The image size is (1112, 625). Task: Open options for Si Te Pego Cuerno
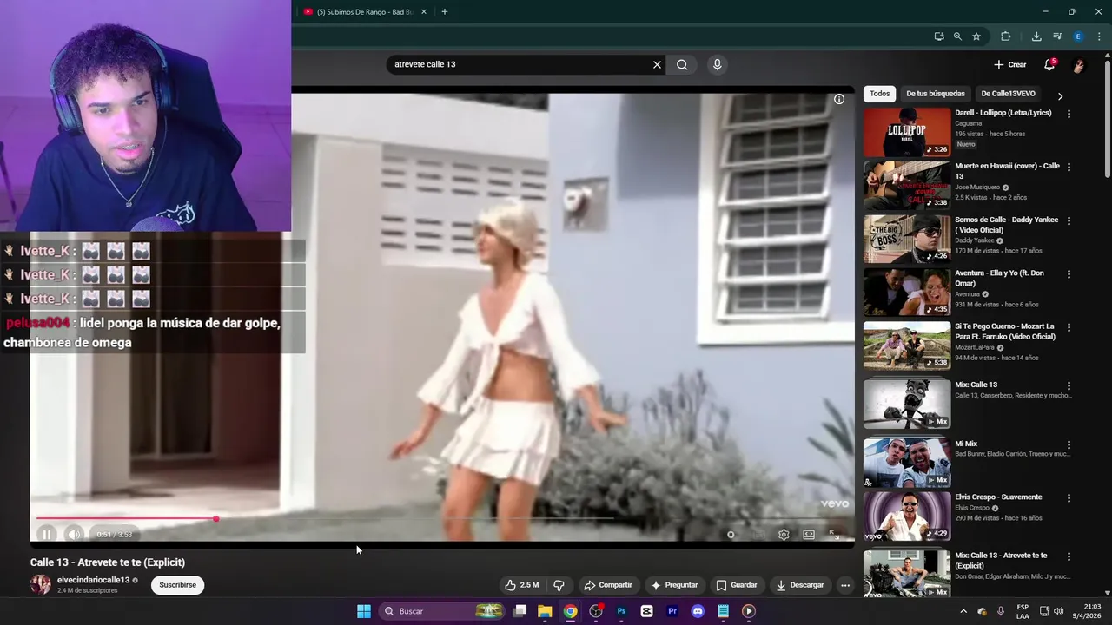(x=1069, y=328)
